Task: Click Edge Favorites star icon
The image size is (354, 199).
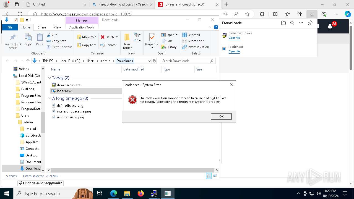Action: (247, 14)
